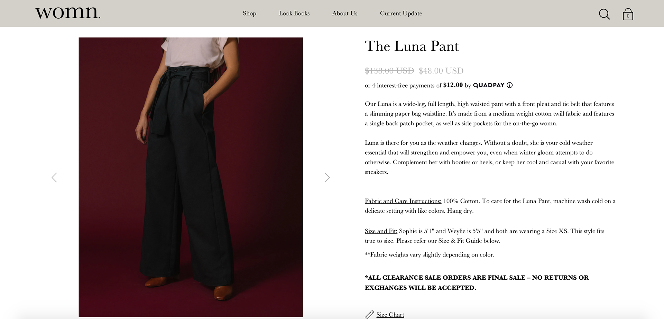Open the search magnifier icon

[x=604, y=14]
